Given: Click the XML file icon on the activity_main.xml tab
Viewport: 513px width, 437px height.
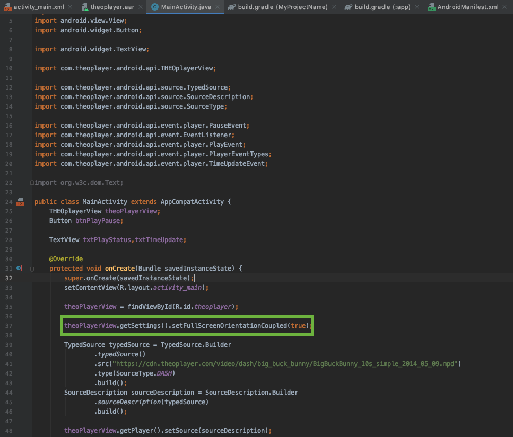Looking at the screenshot, I should coord(7,7).
